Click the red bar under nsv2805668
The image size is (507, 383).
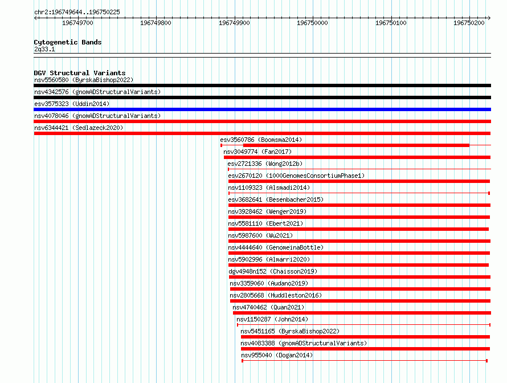coord(361,301)
